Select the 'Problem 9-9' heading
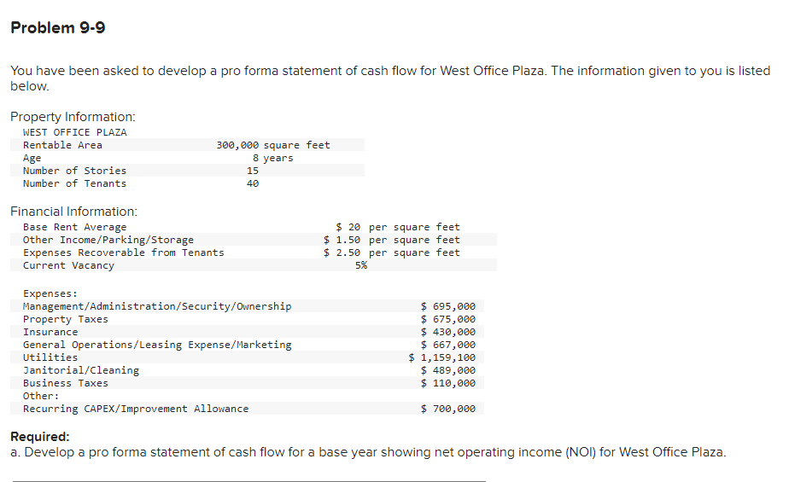 (x=58, y=27)
